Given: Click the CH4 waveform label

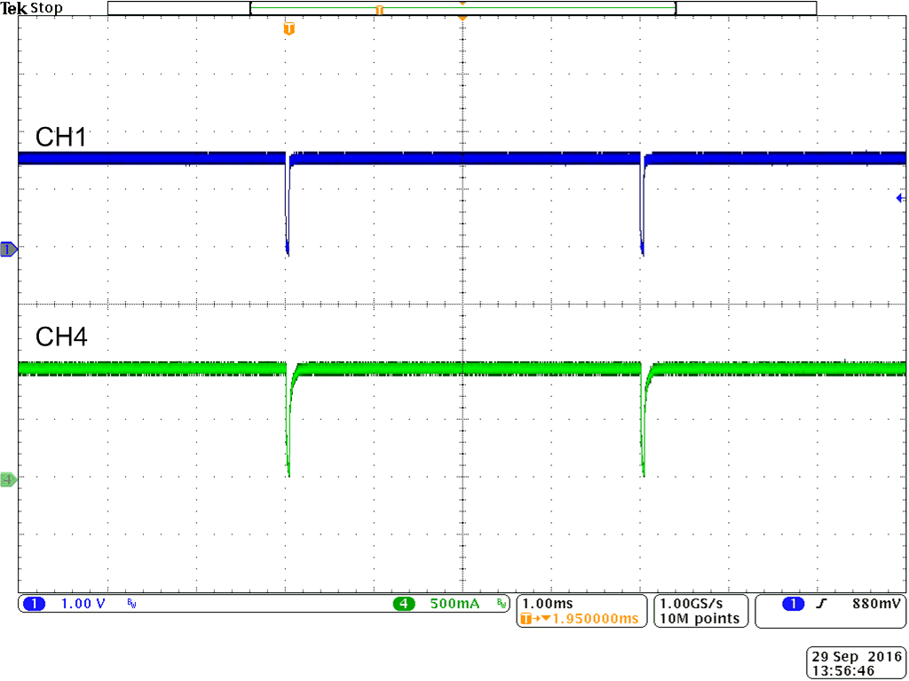Looking at the screenshot, I should 60,337.
